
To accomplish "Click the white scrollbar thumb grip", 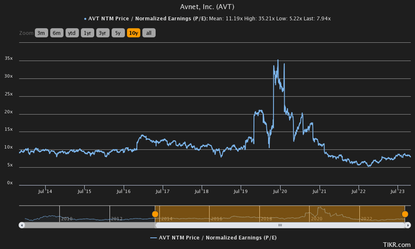I will click(x=280, y=225).
